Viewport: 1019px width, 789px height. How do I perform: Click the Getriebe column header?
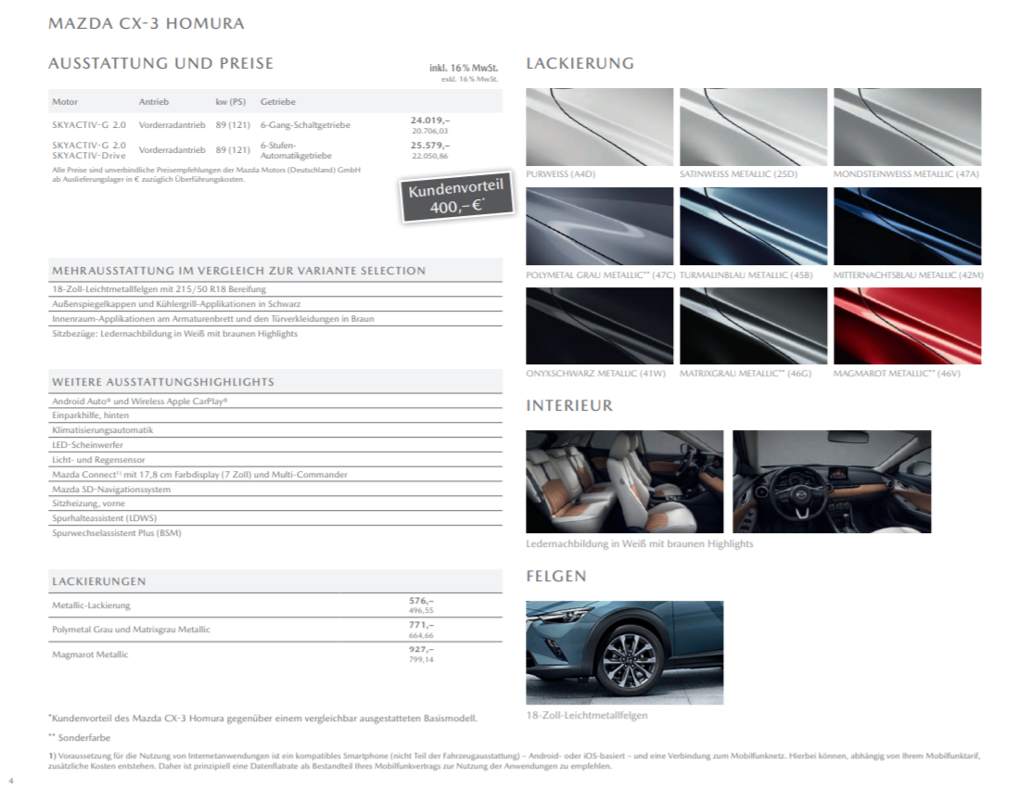click(x=277, y=101)
